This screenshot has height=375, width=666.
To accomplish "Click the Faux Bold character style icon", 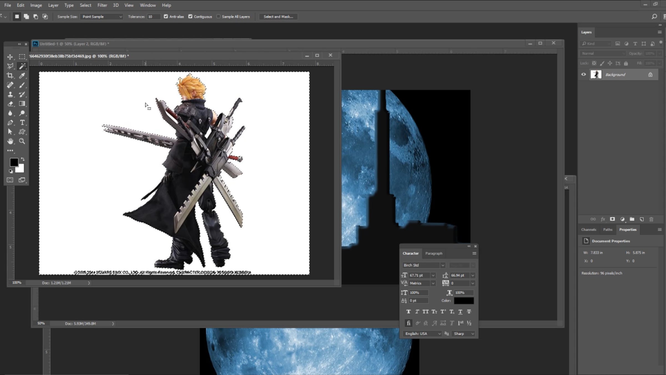I will pyautogui.click(x=408, y=312).
